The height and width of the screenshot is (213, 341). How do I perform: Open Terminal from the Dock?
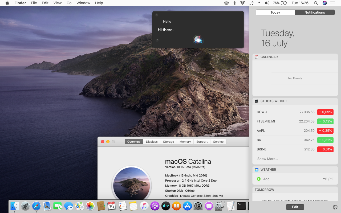click(x=241, y=206)
